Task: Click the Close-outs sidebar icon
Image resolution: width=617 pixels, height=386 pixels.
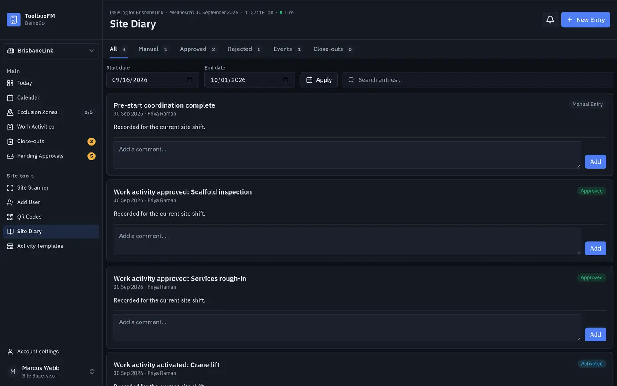Action: click(x=10, y=141)
